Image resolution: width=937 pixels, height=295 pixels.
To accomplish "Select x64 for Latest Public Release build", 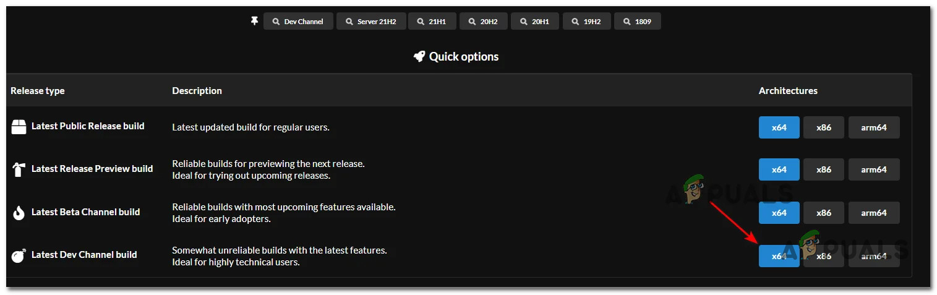I will tap(779, 127).
